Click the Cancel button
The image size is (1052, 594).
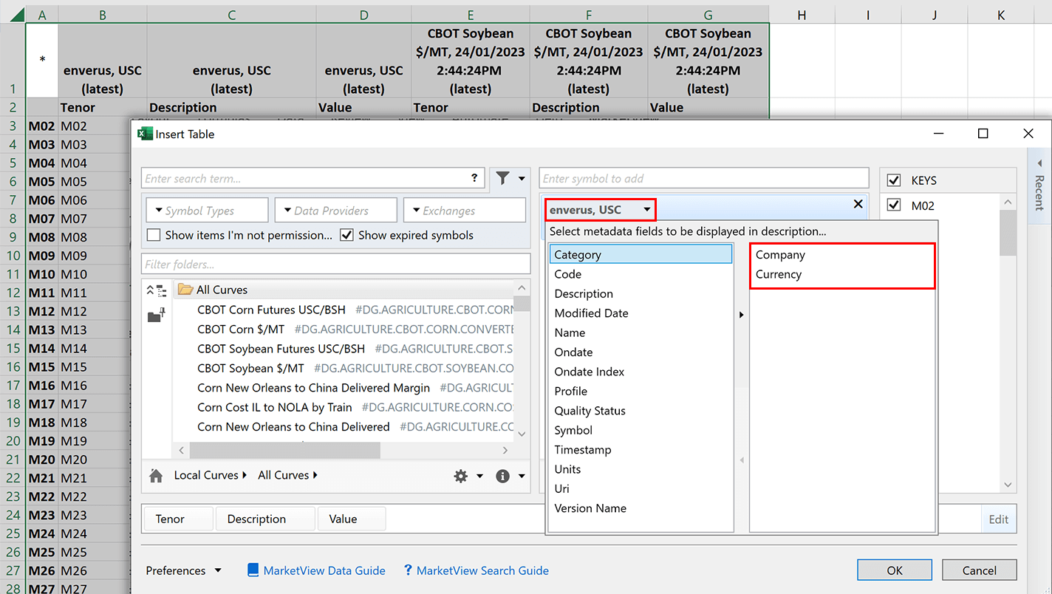980,570
